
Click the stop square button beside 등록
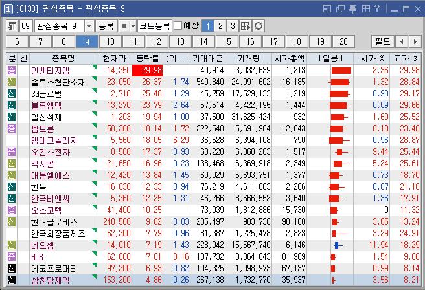pyautogui.click(x=124, y=27)
